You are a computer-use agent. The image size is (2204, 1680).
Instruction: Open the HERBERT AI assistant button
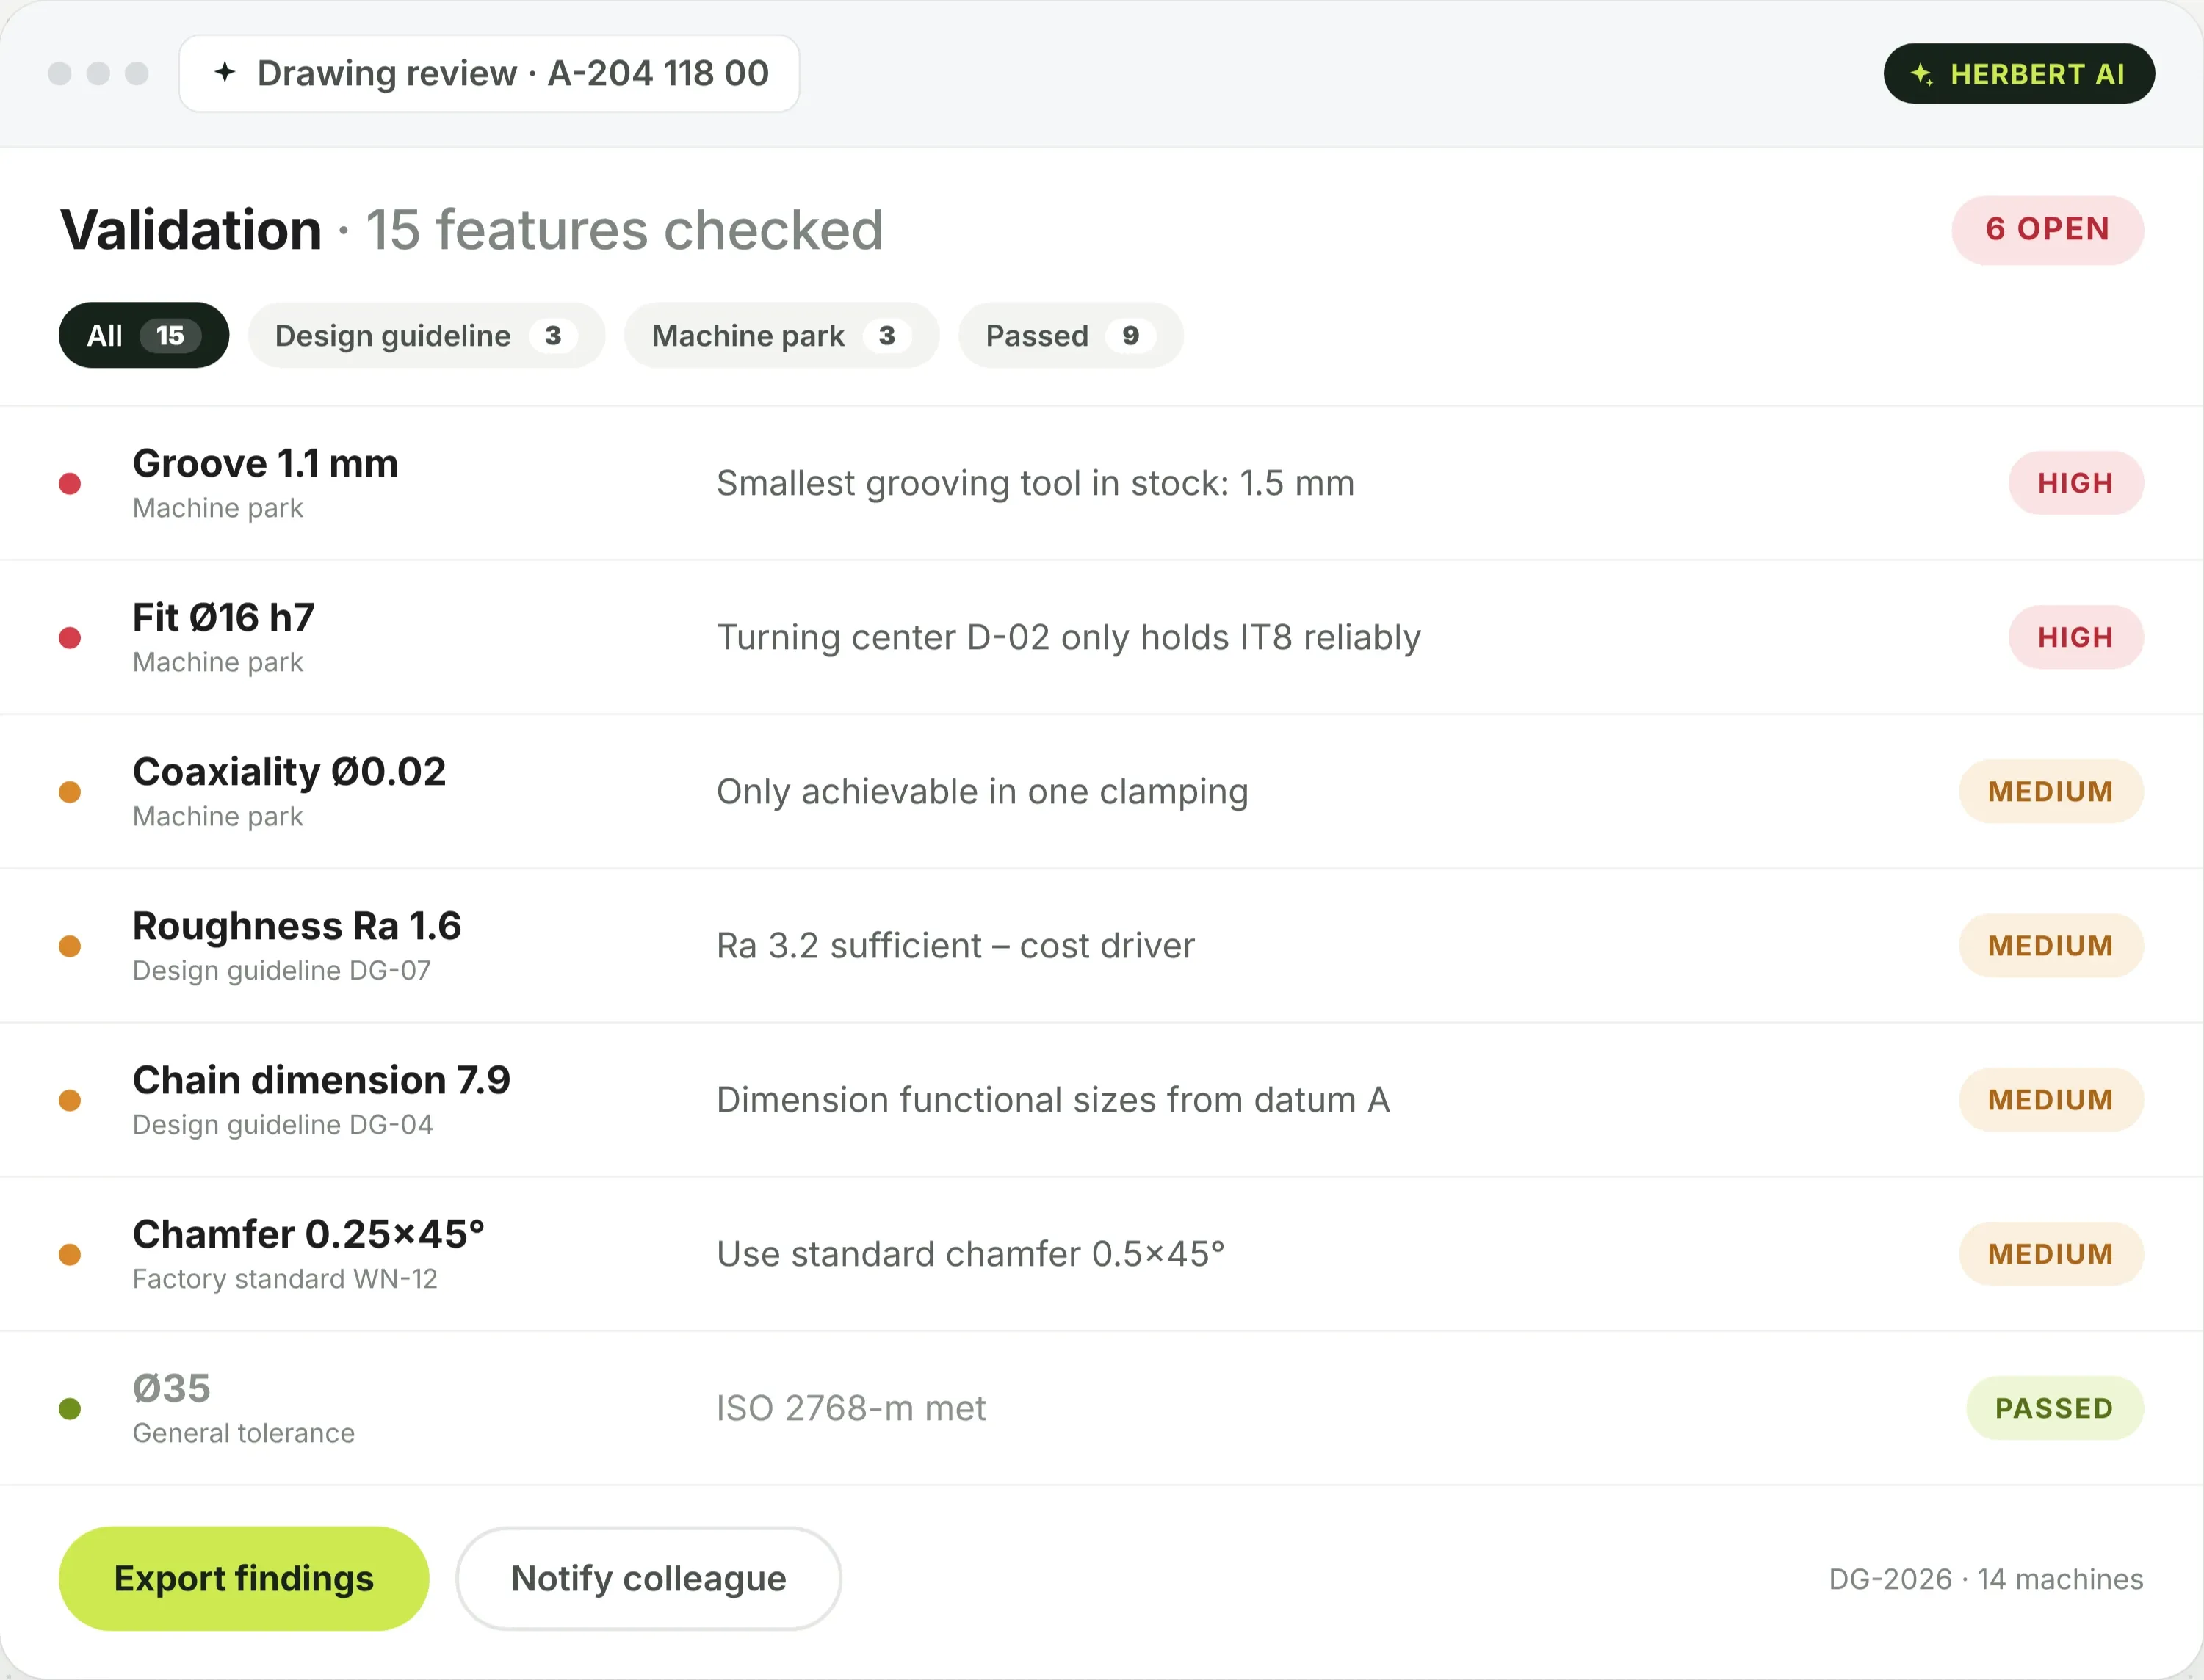coord(2018,74)
